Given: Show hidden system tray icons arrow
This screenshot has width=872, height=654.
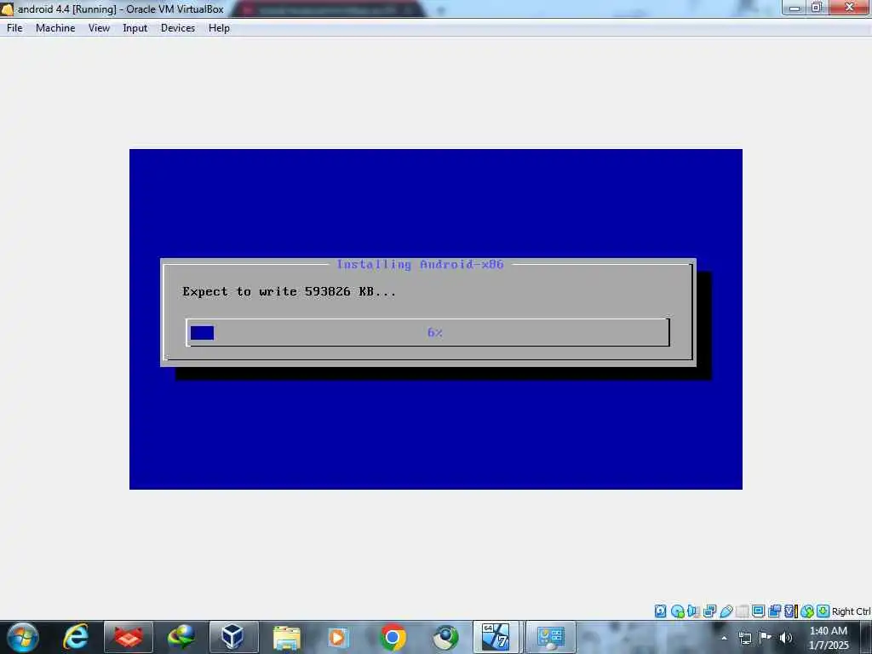Looking at the screenshot, I should click(724, 638).
